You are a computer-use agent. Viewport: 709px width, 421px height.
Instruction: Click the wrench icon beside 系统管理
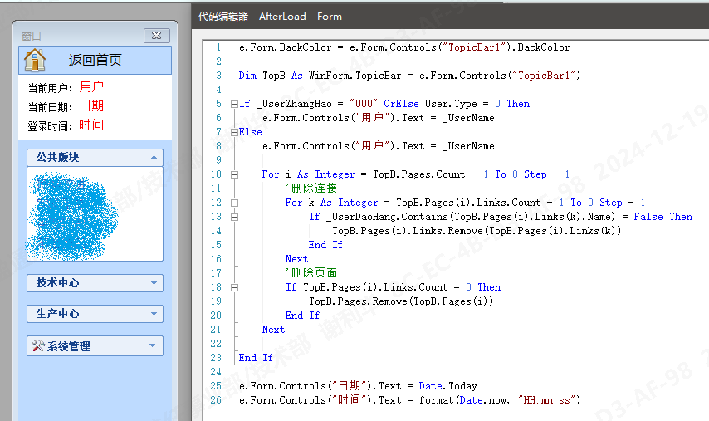(x=37, y=346)
